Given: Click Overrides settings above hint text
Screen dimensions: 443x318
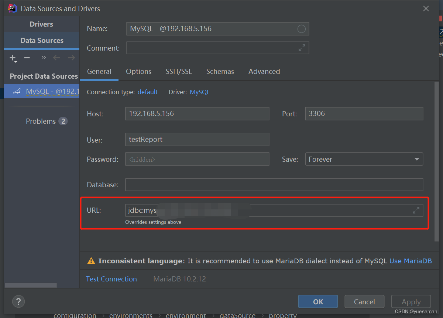Looking at the screenshot, I should [x=153, y=222].
